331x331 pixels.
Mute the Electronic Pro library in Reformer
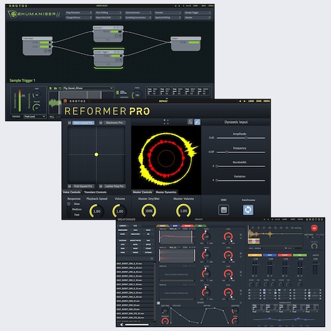click(x=101, y=122)
